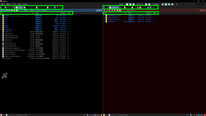Select the LAVFilters-0.79.2-x64 folder
Image resolution: width=206 pixels, height=116 pixels.
tap(114, 20)
